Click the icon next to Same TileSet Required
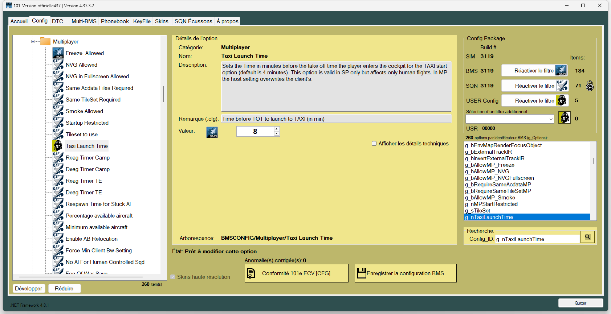This screenshot has width=611, height=314. 58,100
